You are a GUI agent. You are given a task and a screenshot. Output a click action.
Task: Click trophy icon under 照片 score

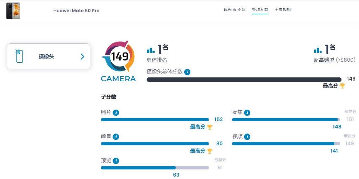pyautogui.click(x=210, y=127)
